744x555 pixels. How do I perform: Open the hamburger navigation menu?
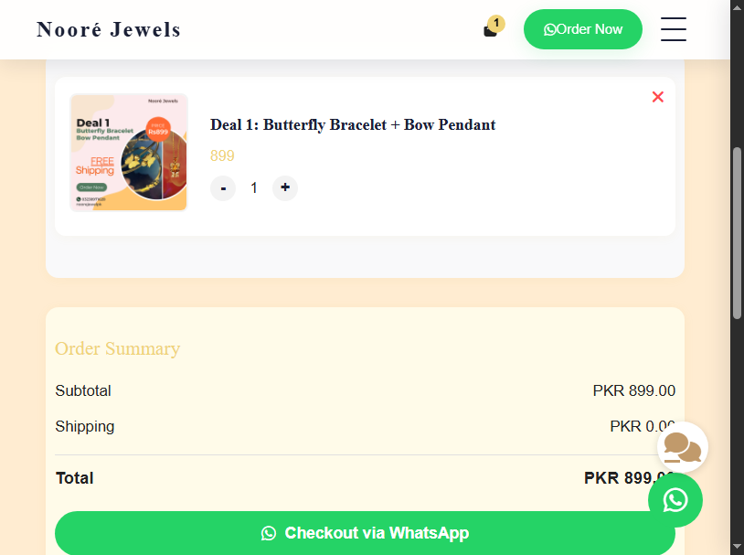tap(674, 29)
